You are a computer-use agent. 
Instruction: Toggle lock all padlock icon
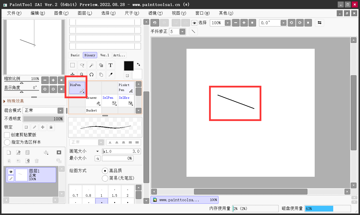51,127
